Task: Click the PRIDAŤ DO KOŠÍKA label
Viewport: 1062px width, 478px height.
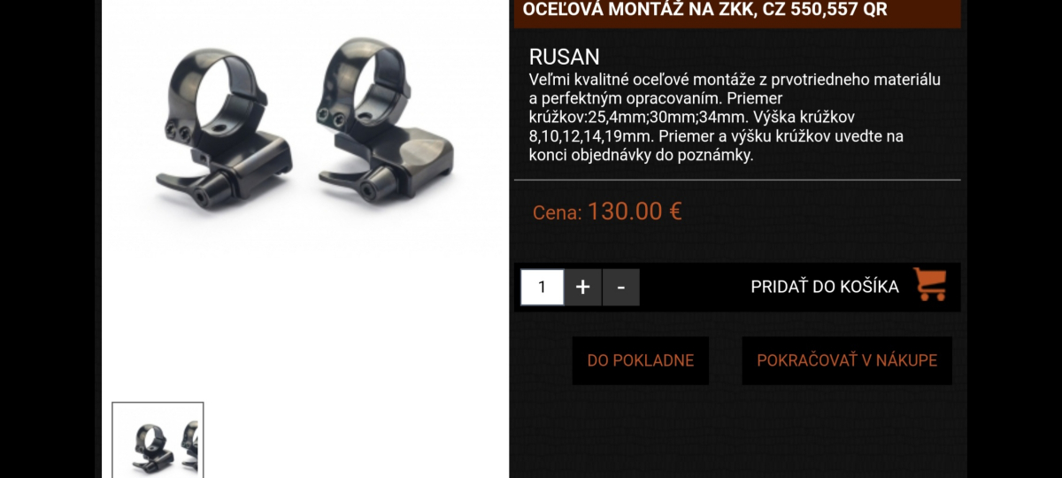Action: coord(824,287)
